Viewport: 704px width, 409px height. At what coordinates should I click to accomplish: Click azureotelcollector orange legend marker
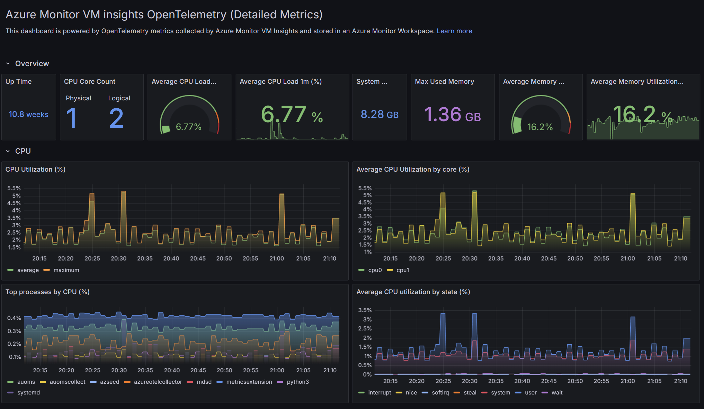tap(127, 382)
